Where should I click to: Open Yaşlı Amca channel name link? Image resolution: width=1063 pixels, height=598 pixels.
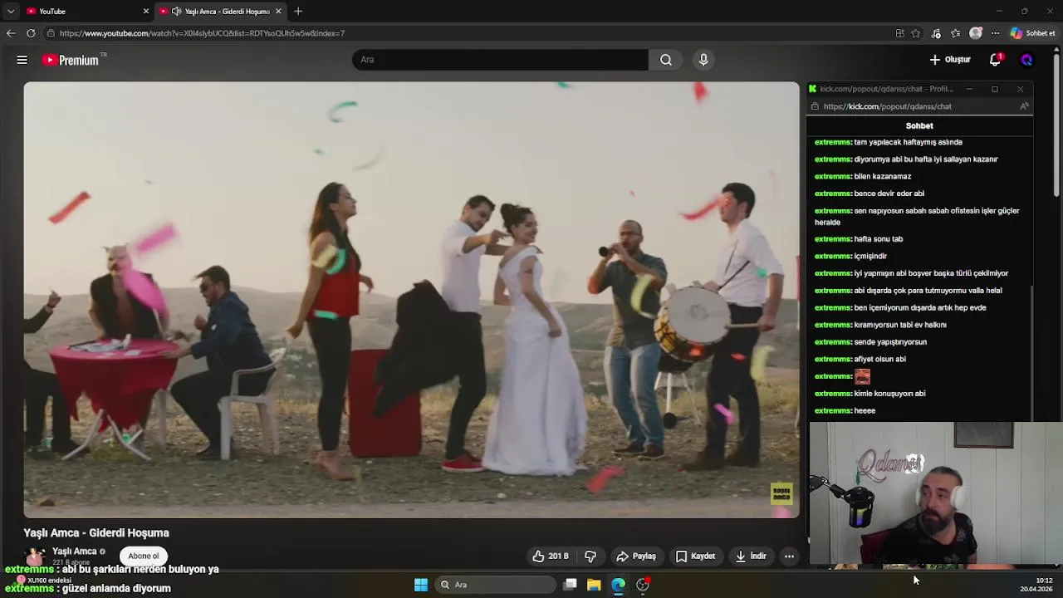tap(75, 551)
